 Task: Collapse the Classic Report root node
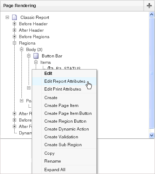[7, 17]
